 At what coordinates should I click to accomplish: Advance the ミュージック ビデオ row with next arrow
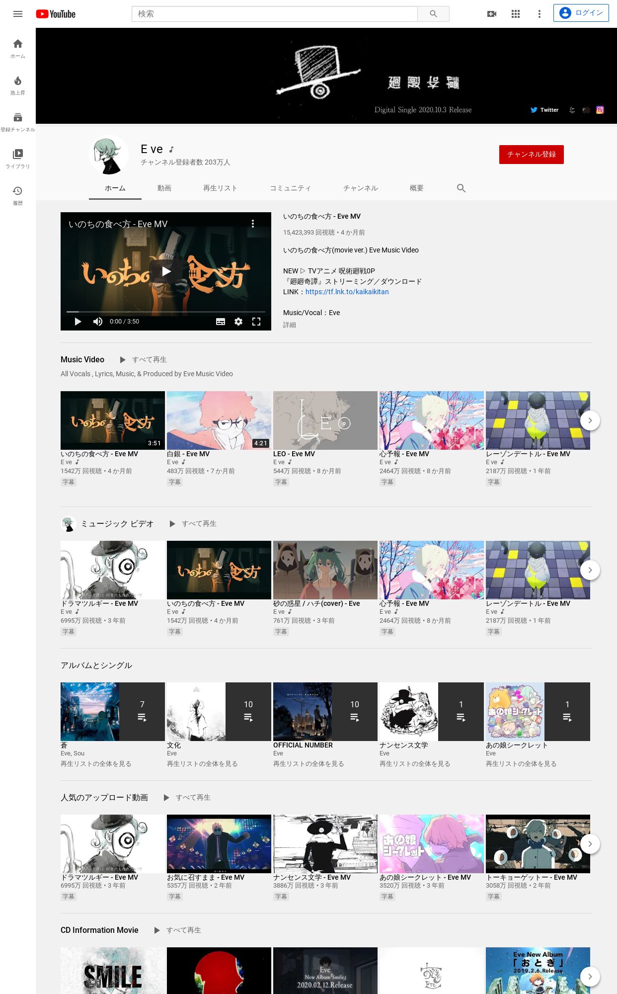click(x=590, y=570)
